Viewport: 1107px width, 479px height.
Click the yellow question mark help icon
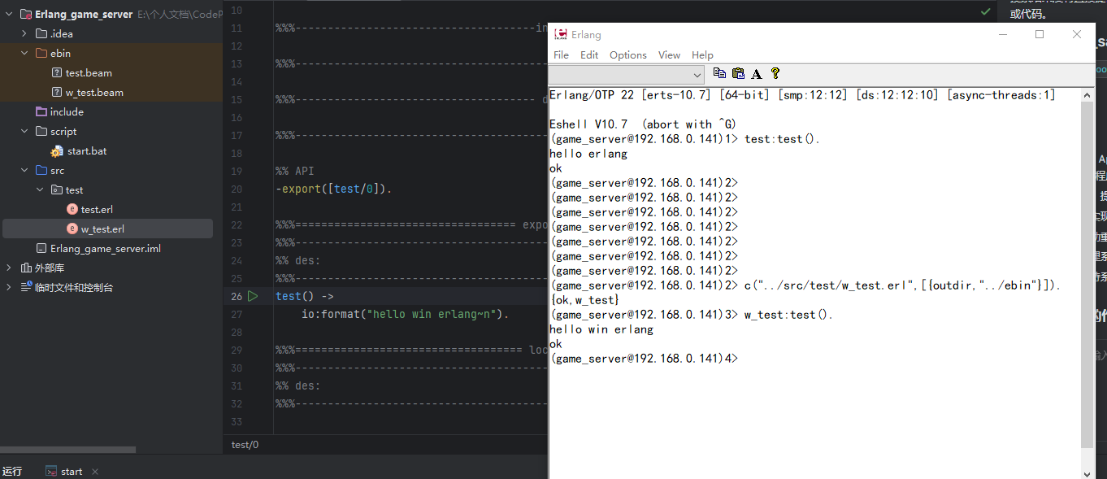point(775,74)
